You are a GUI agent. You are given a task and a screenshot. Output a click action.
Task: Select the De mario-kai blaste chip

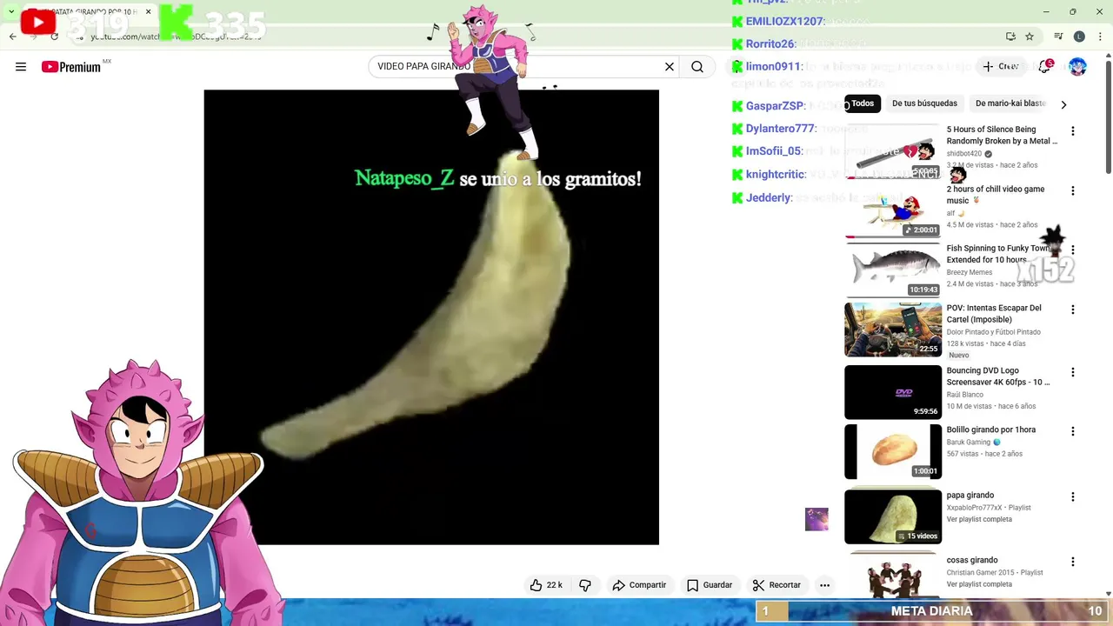pyautogui.click(x=1010, y=103)
